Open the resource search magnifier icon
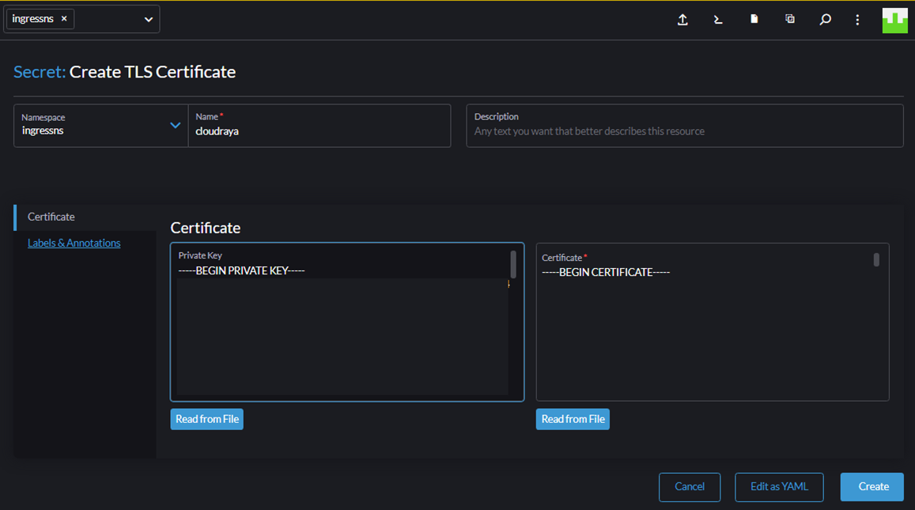 [825, 20]
